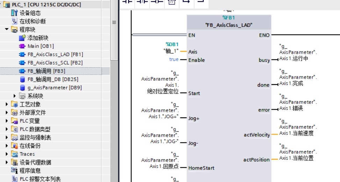Select the Axis1.运行中 busy output operand
The image size is (340, 182).
point(298,52)
